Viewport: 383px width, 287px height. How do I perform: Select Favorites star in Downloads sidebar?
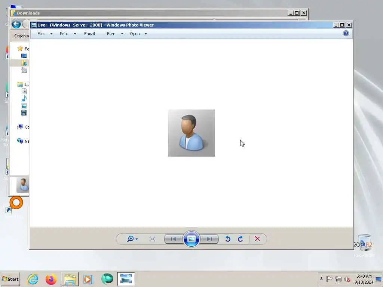[x=20, y=49]
